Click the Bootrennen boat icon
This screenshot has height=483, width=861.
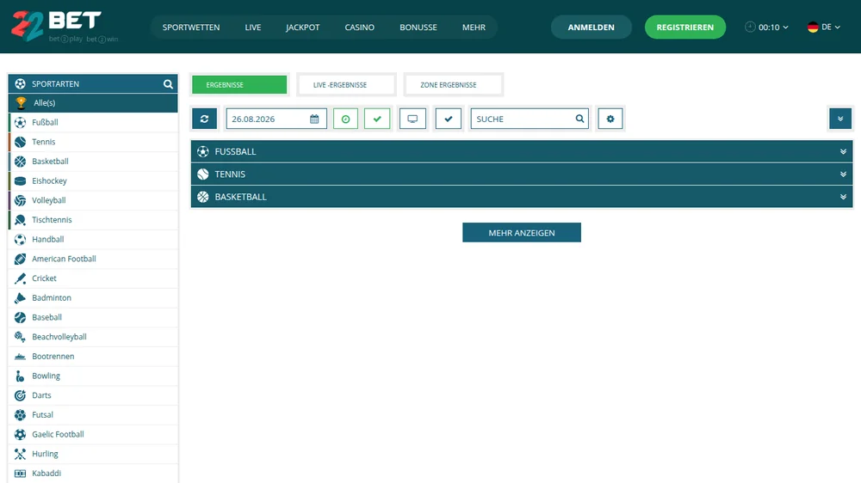point(21,357)
